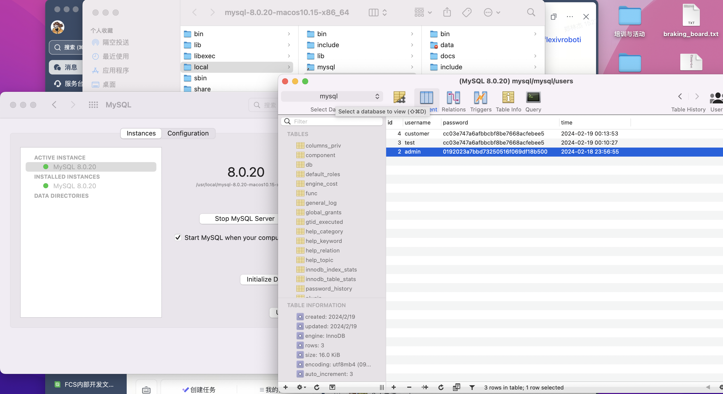Select the customer row in users table

coord(554,134)
